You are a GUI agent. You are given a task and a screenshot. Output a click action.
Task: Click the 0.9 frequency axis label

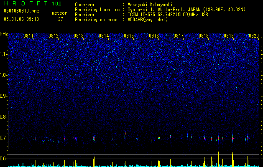click(x=3, y=96)
